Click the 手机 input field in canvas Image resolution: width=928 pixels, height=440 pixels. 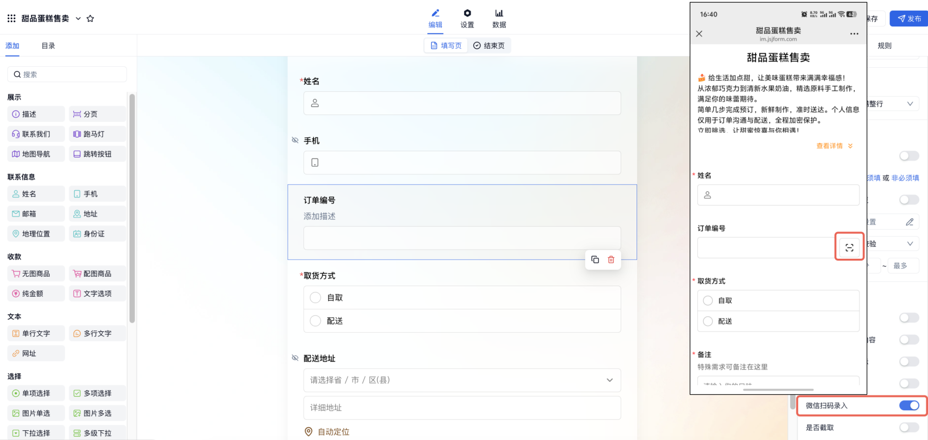tap(462, 162)
